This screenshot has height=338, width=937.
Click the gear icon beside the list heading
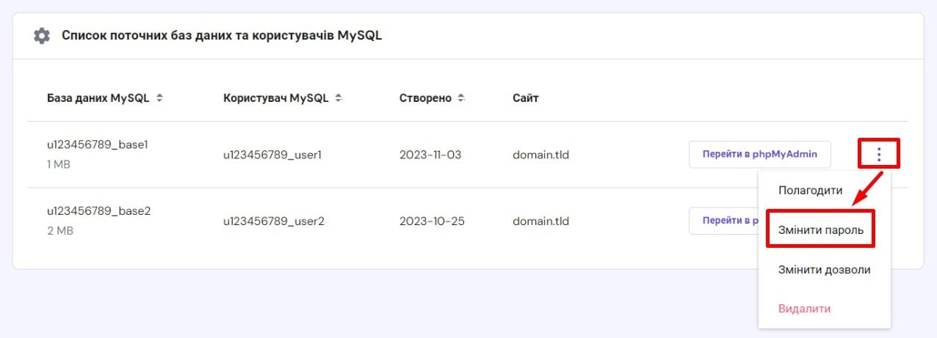pyautogui.click(x=42, y=36)
